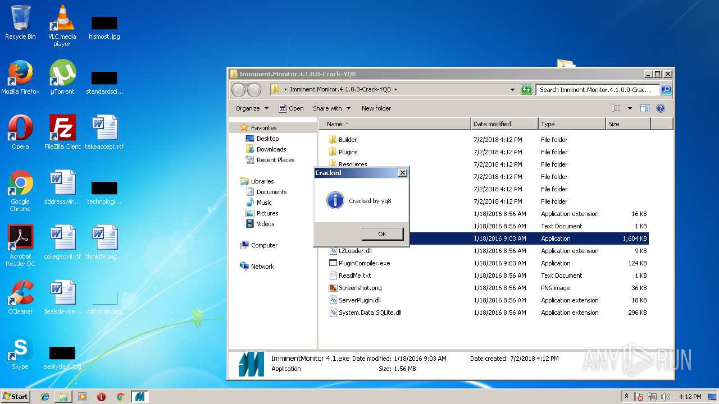The image size is (719, 404).
Task: Open the CCleaner desktop shortcut
Action: 20,297
